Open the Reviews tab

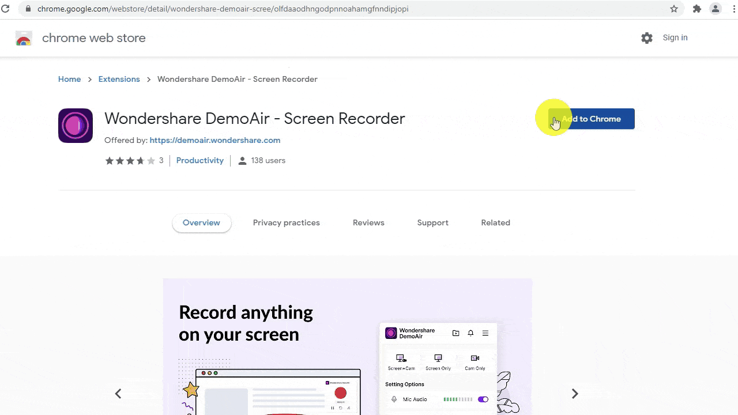click(x=368, y=223)
